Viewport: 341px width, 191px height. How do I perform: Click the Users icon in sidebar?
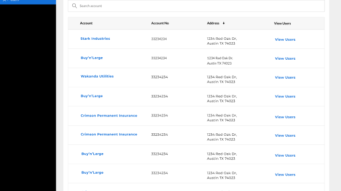[x=4, y=0]
